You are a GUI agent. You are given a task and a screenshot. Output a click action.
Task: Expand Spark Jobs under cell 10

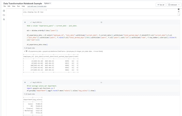pyautogui.click(x=29, y=48)
